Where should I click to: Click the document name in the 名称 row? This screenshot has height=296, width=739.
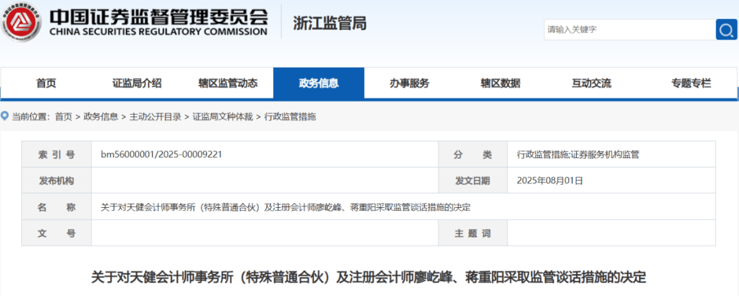tap(285, 206)
